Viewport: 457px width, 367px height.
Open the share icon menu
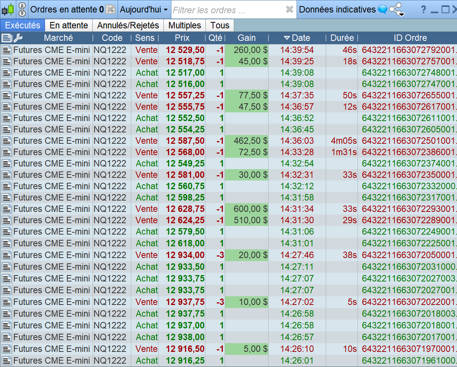click(396, 9)
